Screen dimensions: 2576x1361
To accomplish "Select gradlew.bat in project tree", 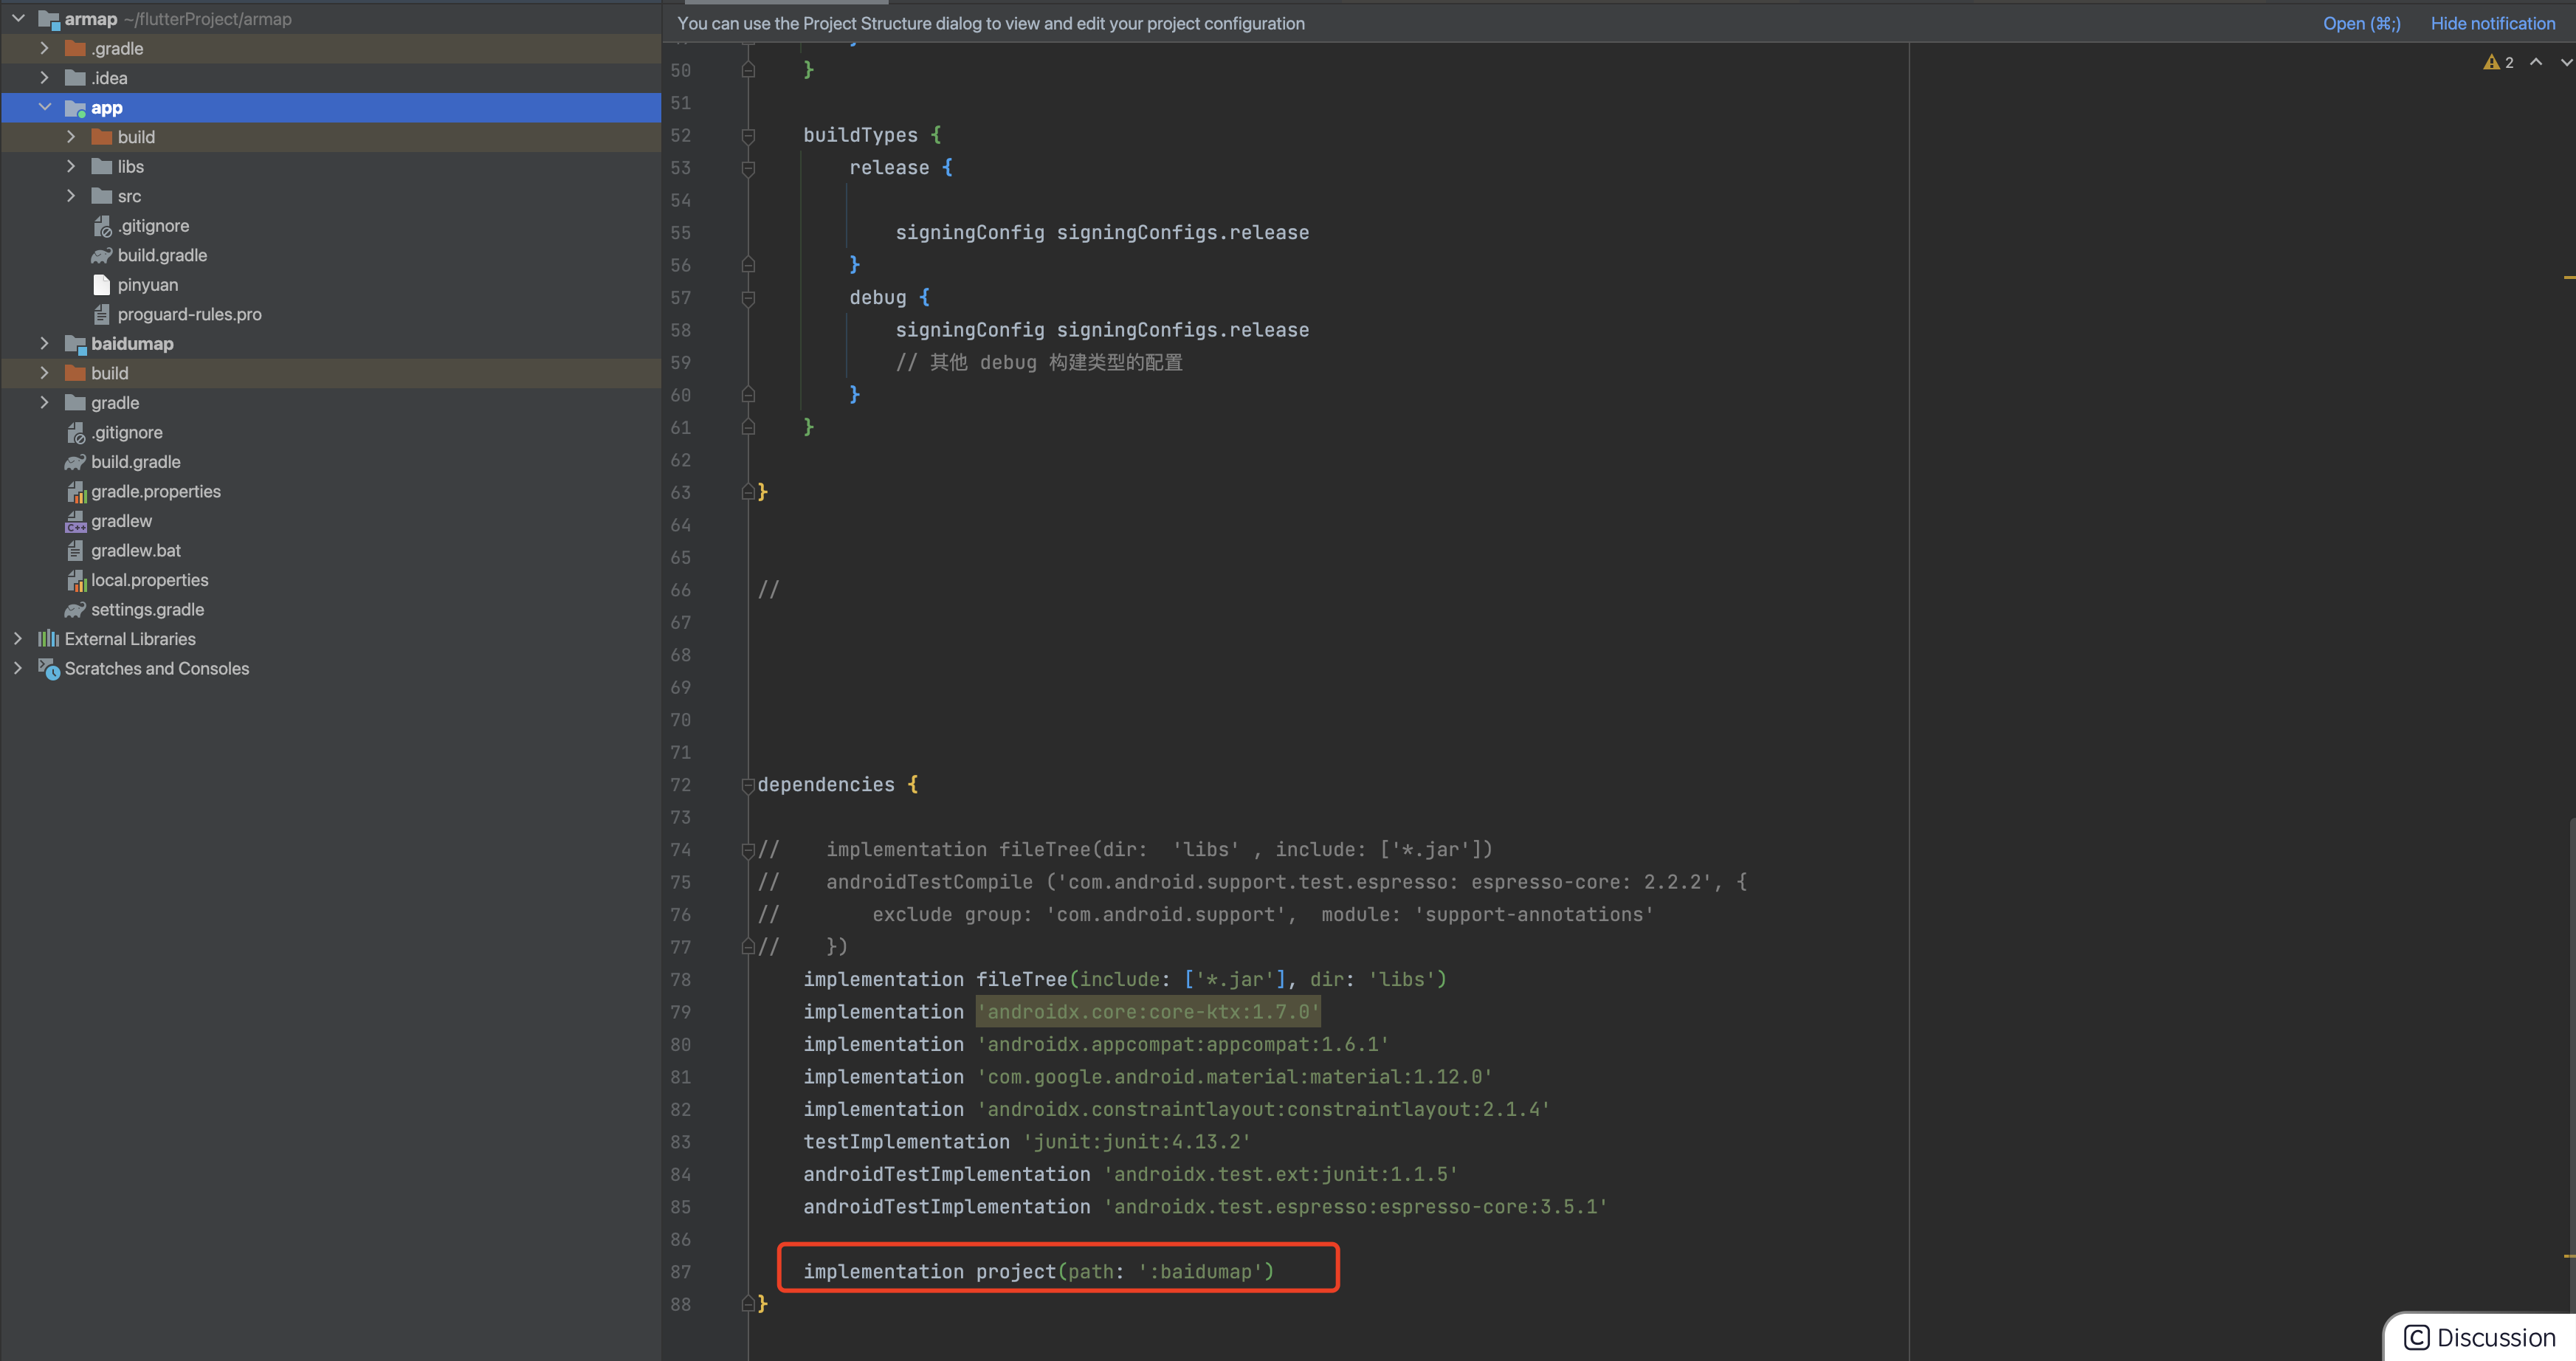I will point(136,550).
